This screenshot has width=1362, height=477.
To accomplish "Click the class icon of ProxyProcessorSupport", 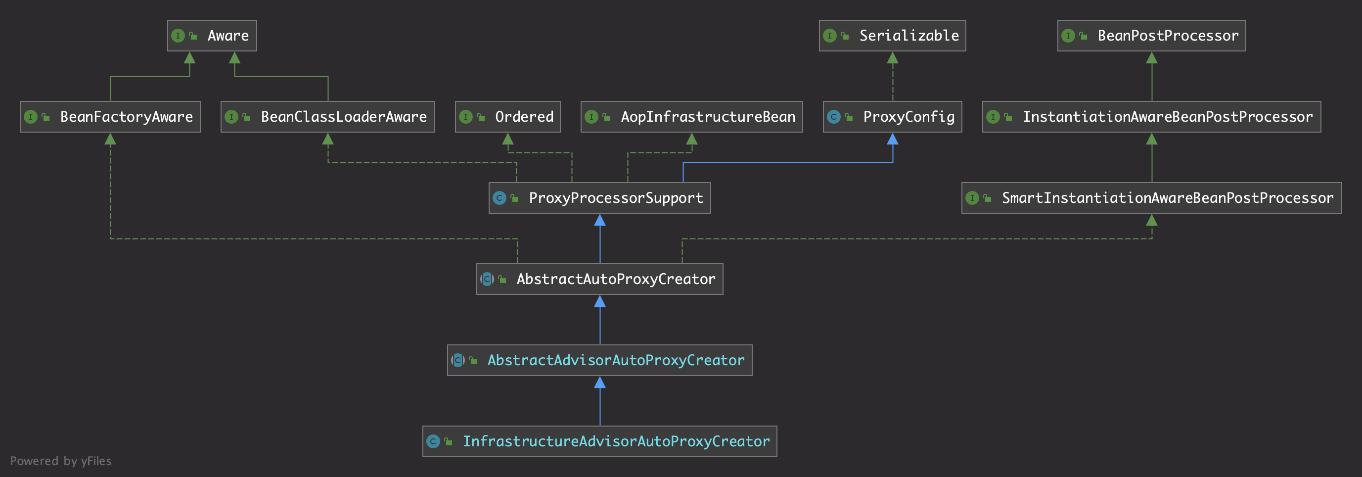I will pos(499,198).
